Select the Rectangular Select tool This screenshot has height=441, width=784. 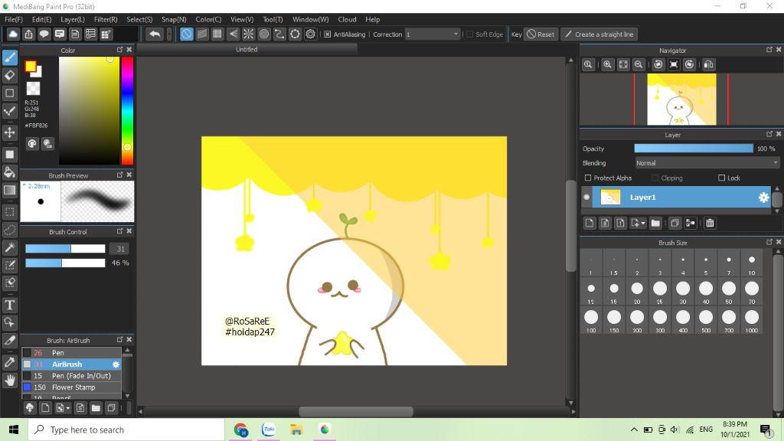pyautogui.click(x=9, y=212)
